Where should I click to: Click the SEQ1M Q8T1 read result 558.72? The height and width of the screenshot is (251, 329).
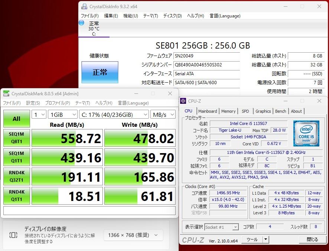67,138
